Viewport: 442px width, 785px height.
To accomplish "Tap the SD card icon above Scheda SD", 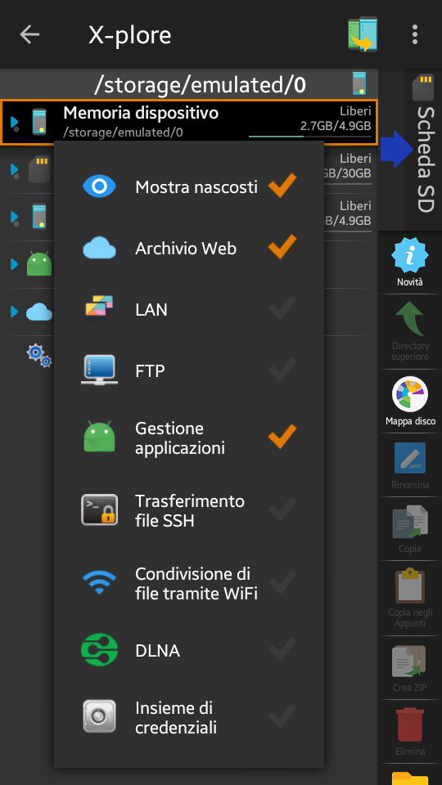I will coord(423,87).
